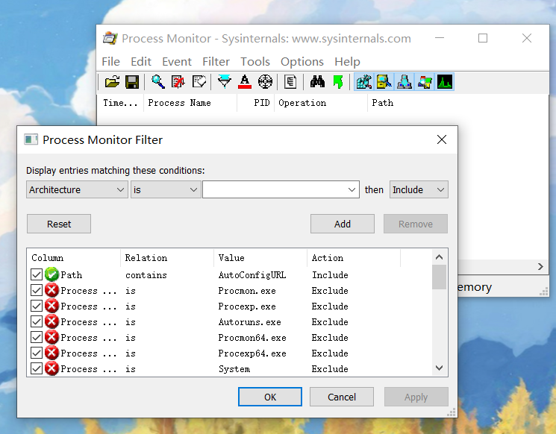The height and width of the screenshot is (434, 556).
Task: Click the Save floppy disk toolbar icon
Action: tap(132, 82)
